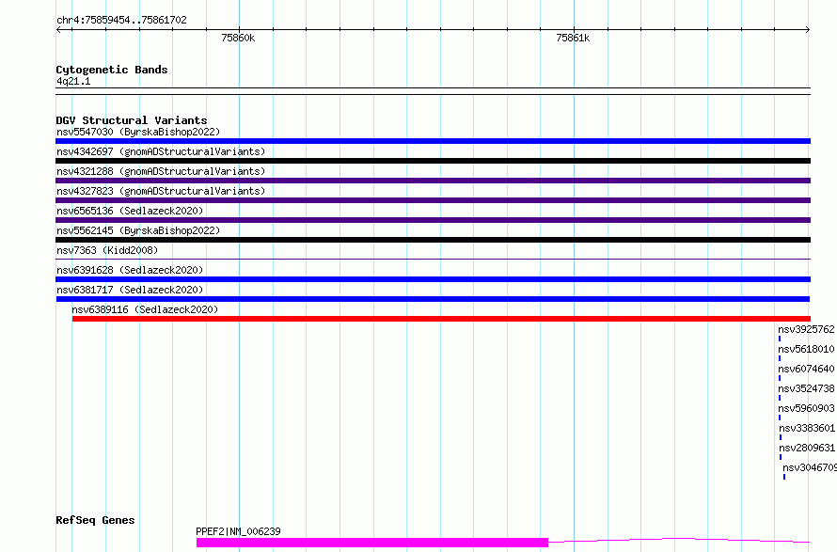Click the magenta PPEF2 exon block
Image resolution: width=837 pixels, height=552 pixels.
pos(372,543)
